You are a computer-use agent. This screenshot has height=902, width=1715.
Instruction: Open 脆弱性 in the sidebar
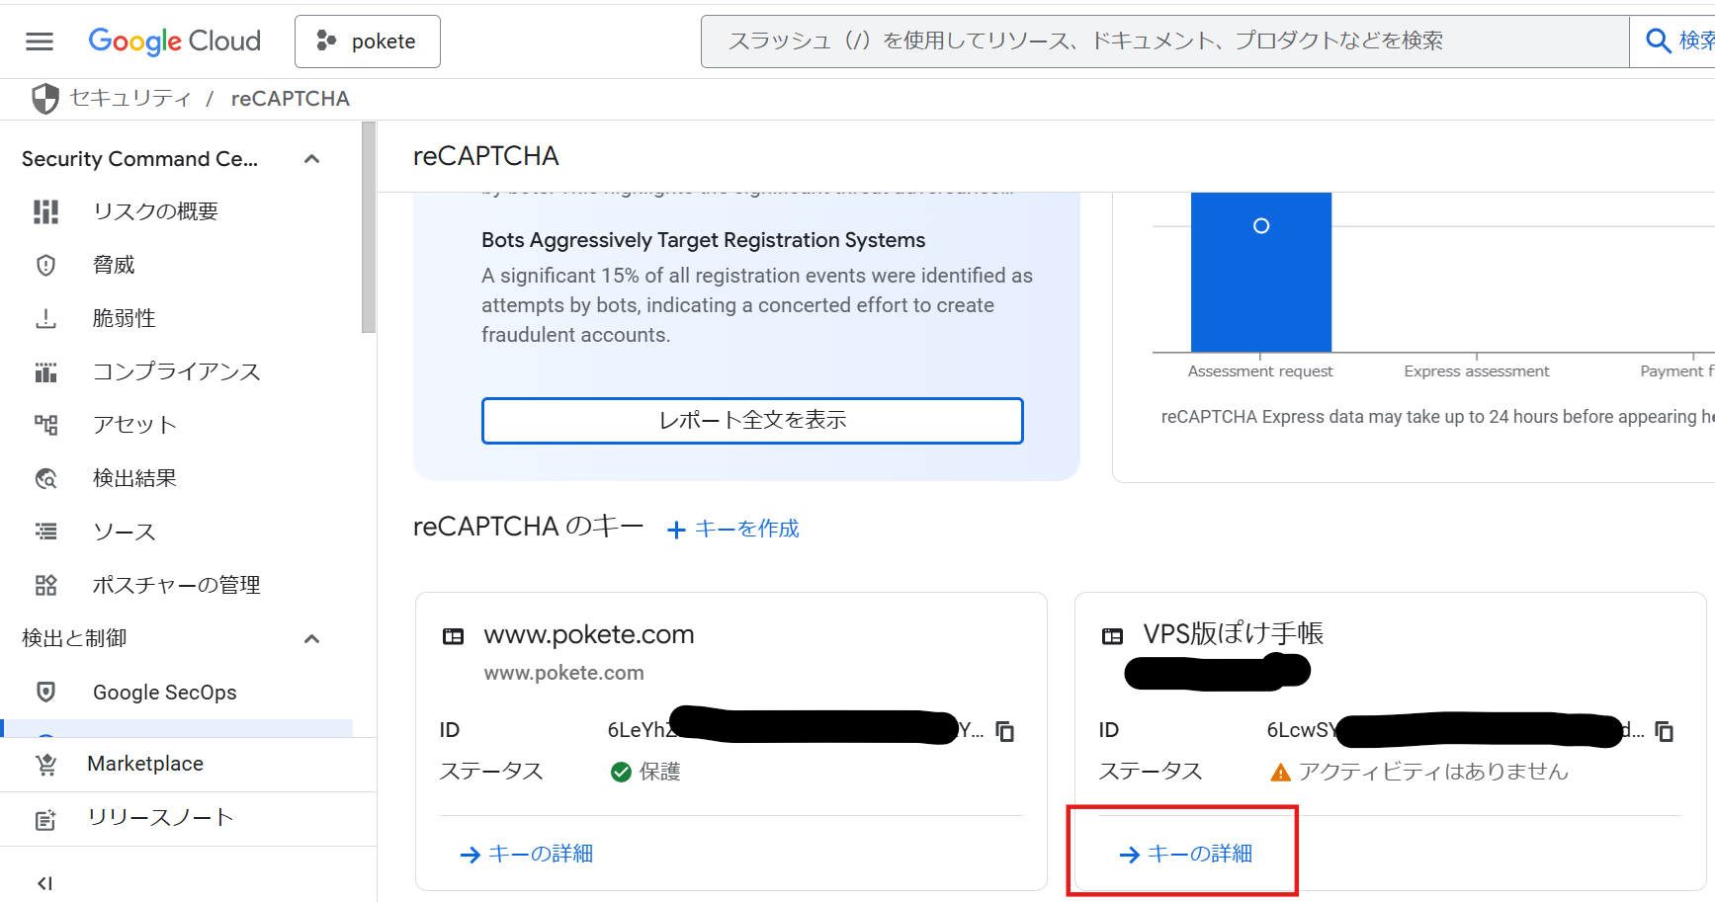tap(125, 318)
